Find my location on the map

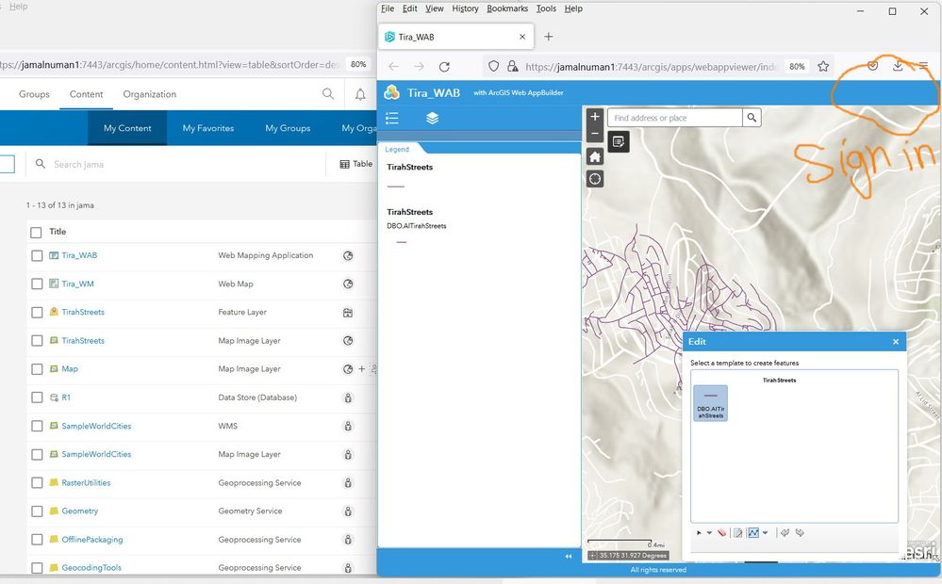click(595, 179)
